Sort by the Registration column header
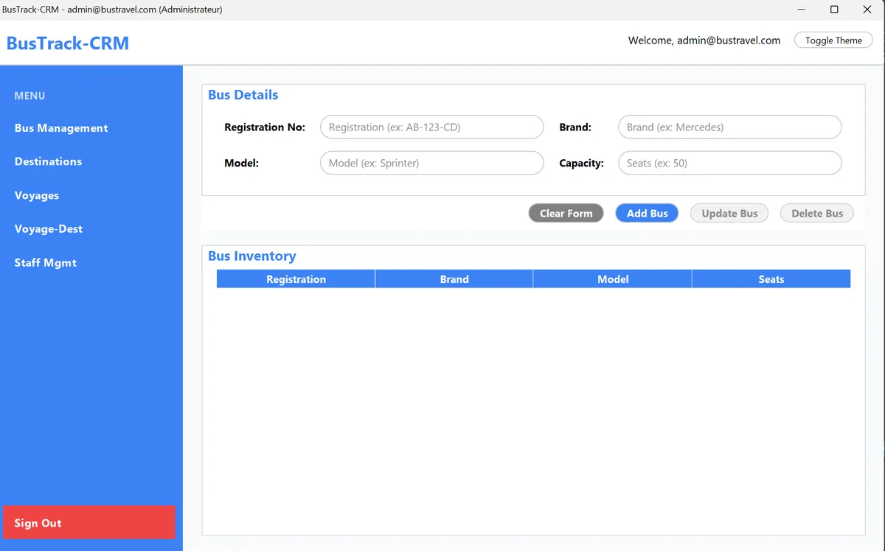Screen dimensions: 885x551 pos(296,278)
